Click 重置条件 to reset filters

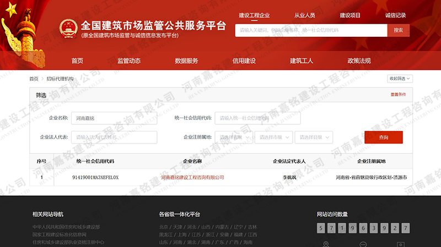(398, 95)
